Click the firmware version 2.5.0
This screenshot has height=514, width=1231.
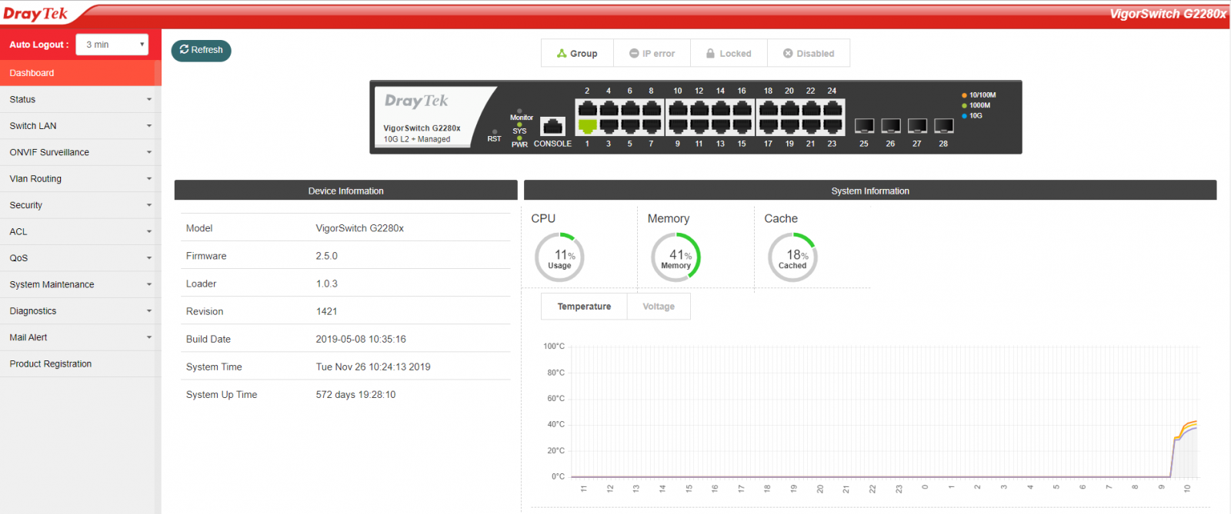click(326, 256)
